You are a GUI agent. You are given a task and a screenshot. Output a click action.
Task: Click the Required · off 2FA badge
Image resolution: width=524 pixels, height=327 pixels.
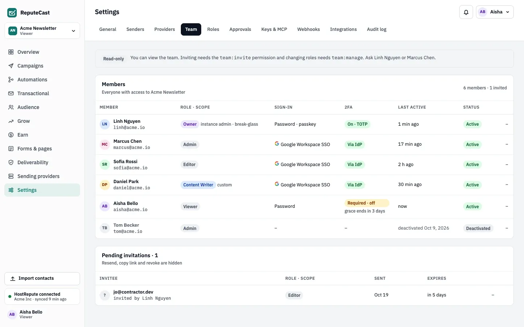(x=367, y=203)
